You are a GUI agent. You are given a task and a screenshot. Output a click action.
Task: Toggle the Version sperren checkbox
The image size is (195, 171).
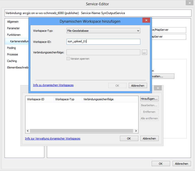68,59
